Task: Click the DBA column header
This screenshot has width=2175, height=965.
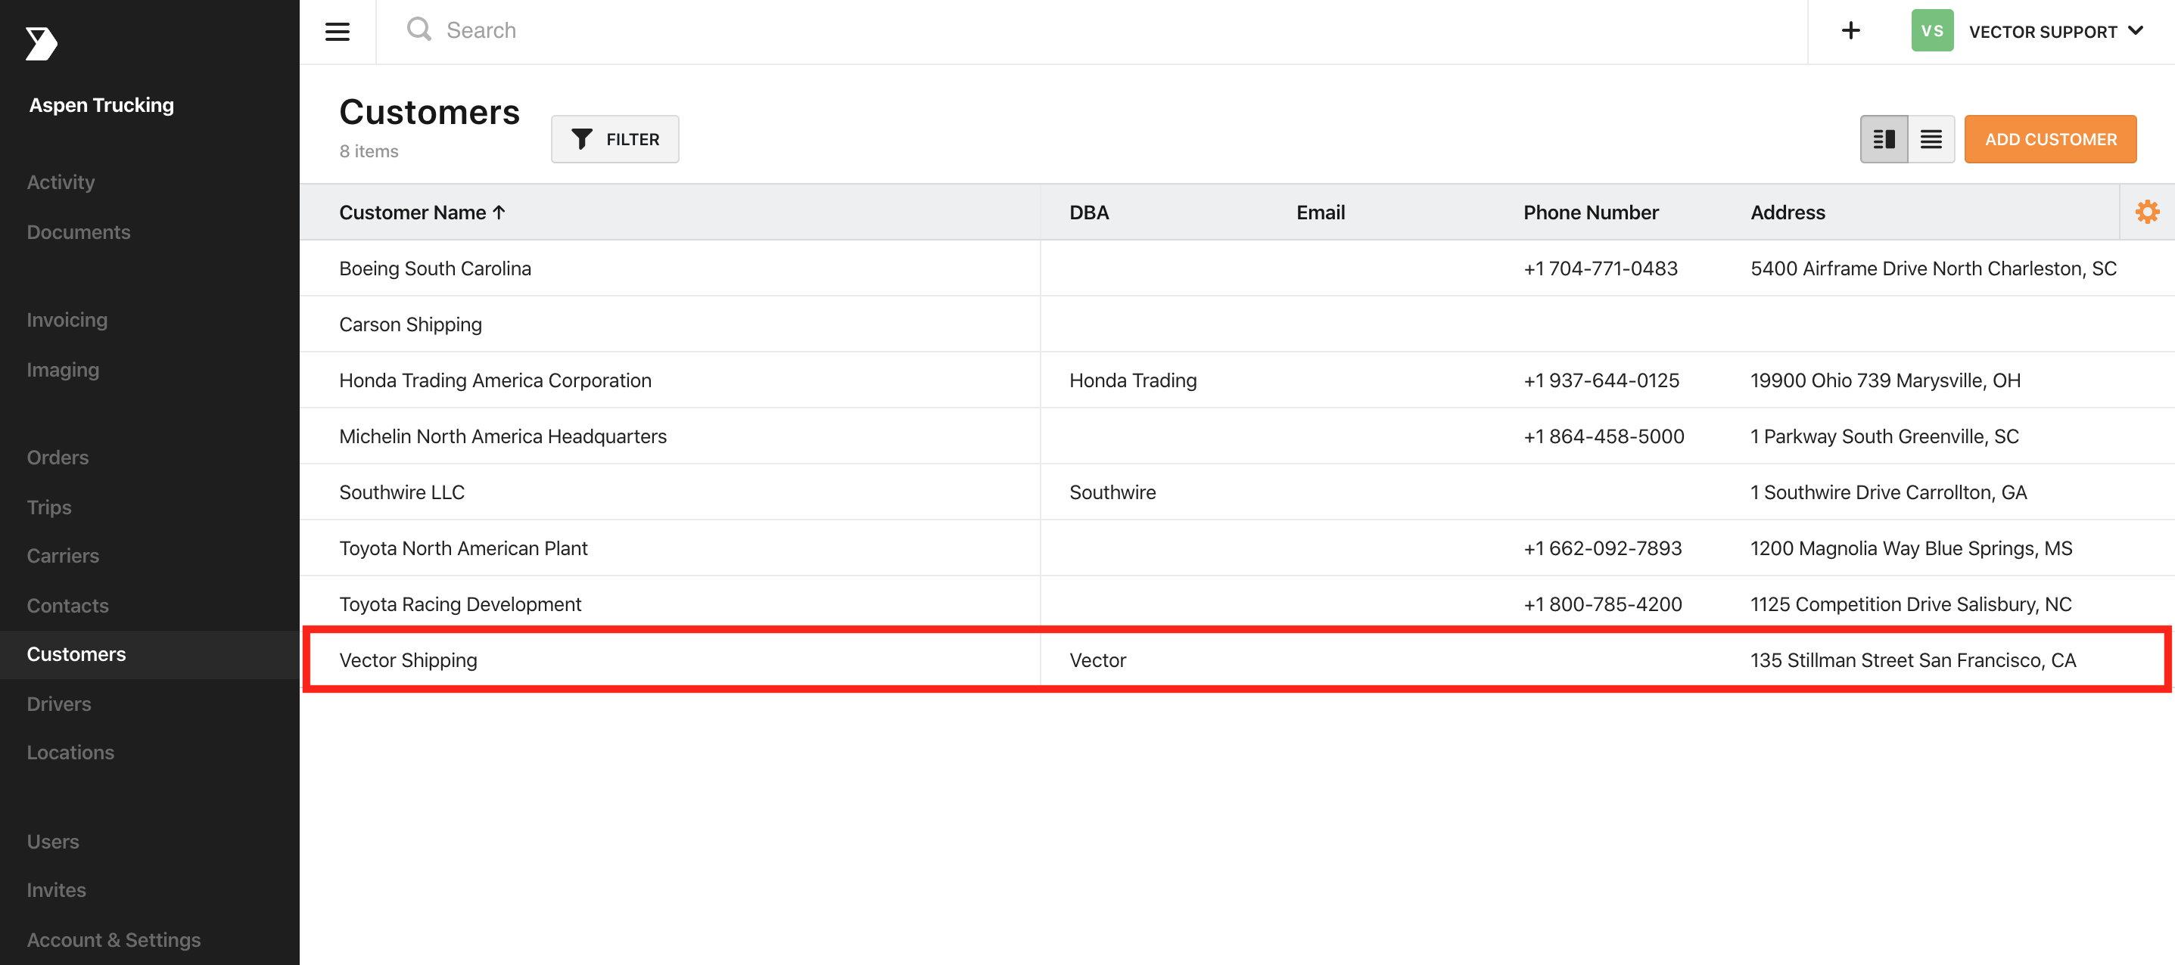Action: pyautogui.click(x=1089, y=213)
